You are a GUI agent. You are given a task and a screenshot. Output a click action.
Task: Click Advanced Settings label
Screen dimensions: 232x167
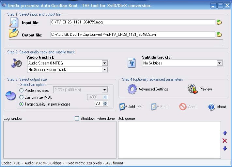point(153,89)
